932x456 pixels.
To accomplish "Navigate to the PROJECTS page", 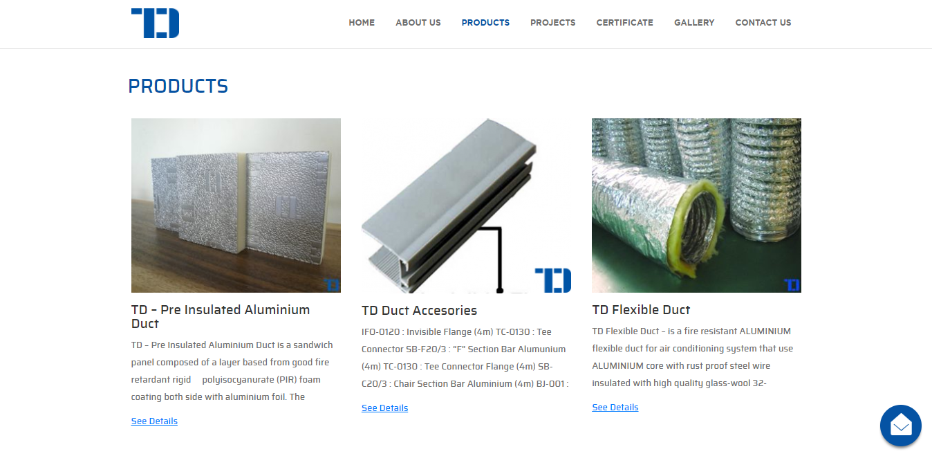I will pyautogui.click(x=552, y=23).
